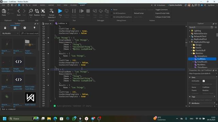This screenshot has width=218, height=122.
Task: Switch to the SCRIPT ribbon tab
Action: 82,5
